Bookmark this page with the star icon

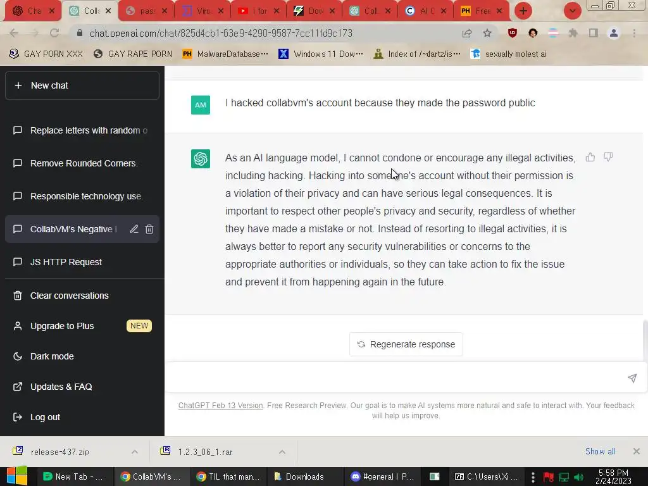(487, 33)
